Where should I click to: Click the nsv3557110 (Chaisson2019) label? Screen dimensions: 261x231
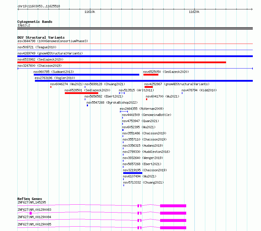click(145, 139)
